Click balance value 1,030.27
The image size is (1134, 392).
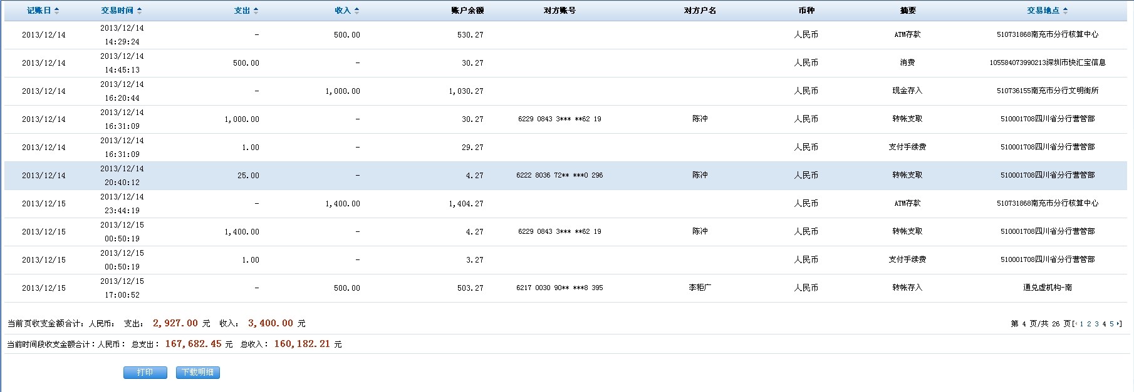466,91
